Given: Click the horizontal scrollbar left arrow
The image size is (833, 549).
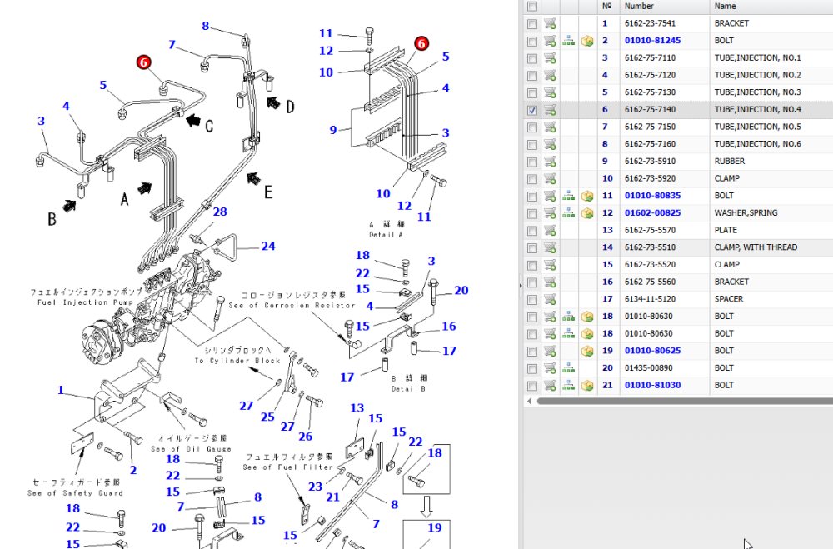Looking at the screenshot, I should tap(529, 401).
